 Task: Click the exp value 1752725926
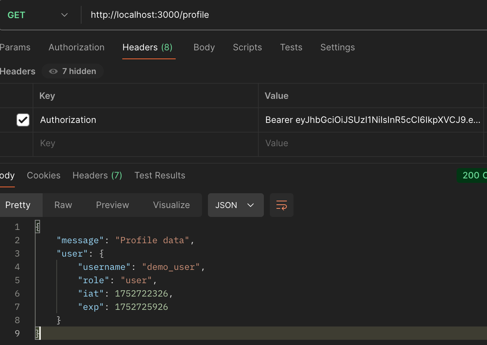142,307
